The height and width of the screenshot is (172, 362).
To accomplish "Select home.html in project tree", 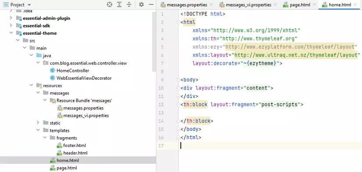I will 68,161.
